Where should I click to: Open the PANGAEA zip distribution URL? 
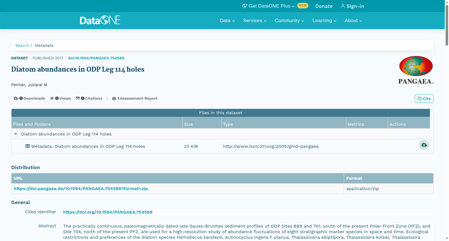(x=81, y=189)
